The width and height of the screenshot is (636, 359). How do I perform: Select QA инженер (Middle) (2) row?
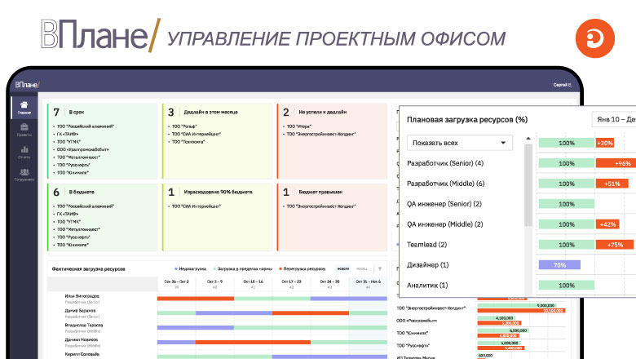[445, 224]
